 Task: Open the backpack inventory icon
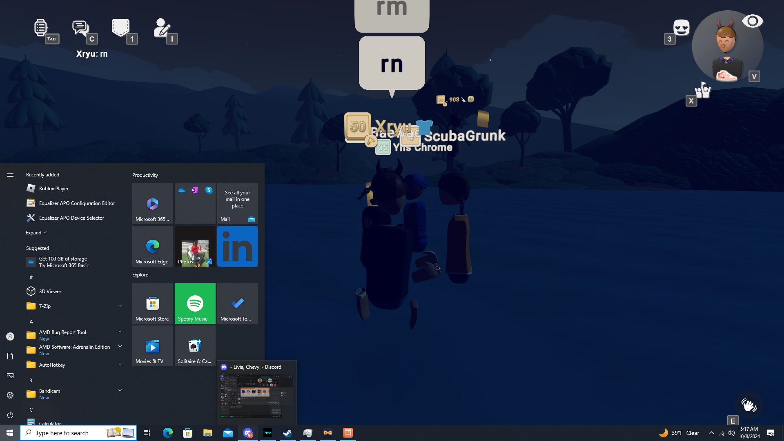(120, 28)
